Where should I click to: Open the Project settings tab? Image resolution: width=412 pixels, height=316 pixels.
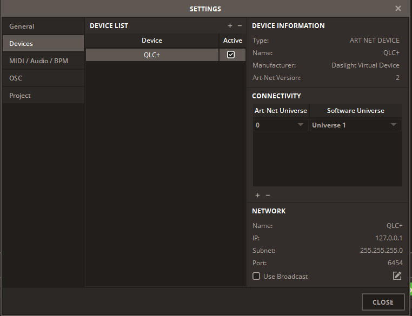tap(43, 96)
